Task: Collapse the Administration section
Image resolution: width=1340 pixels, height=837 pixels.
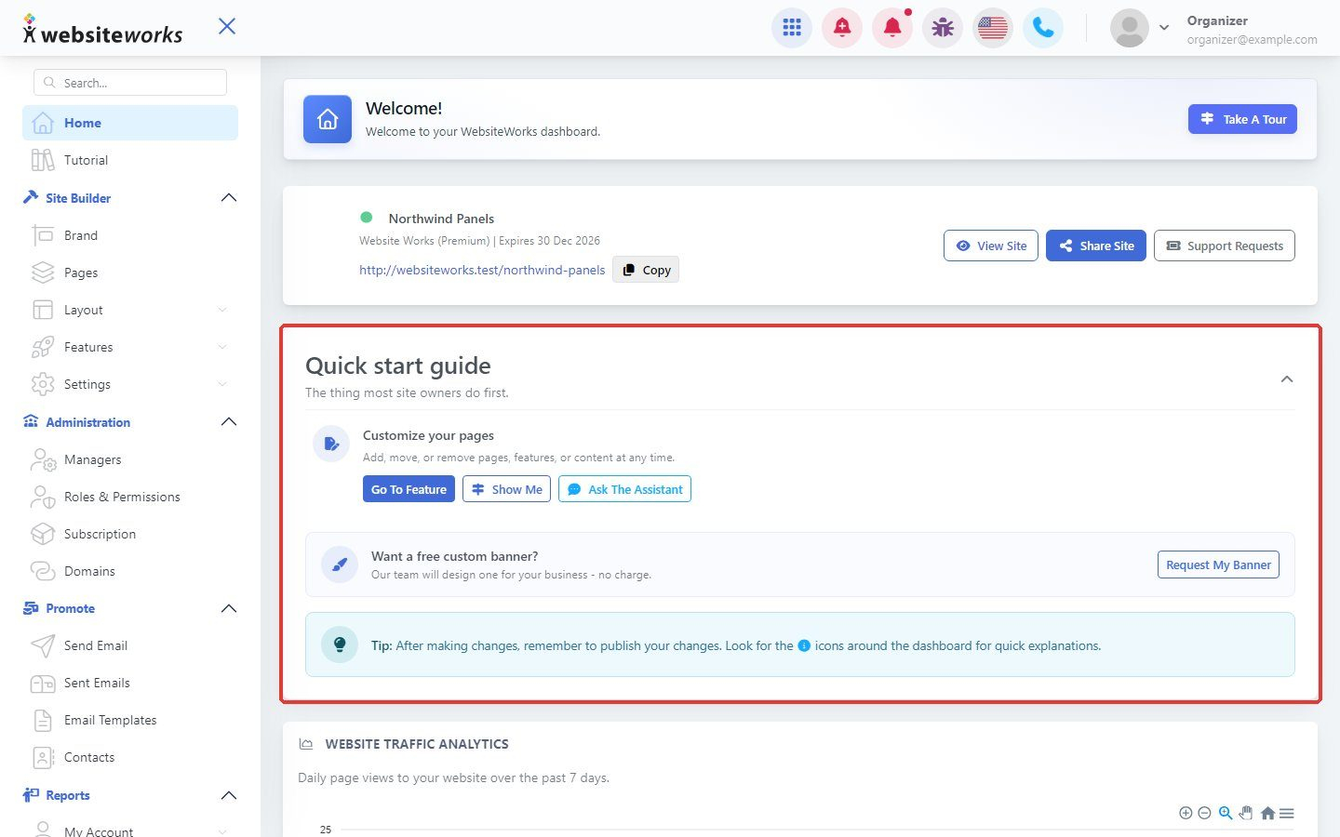Action: click(x=229, y=422)
